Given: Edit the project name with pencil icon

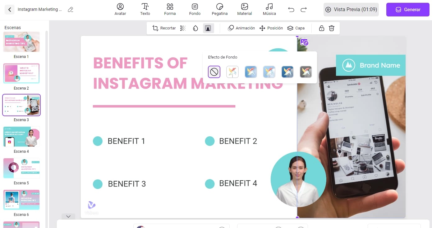Looking at the screenshot, I should [x=71, y=10].
